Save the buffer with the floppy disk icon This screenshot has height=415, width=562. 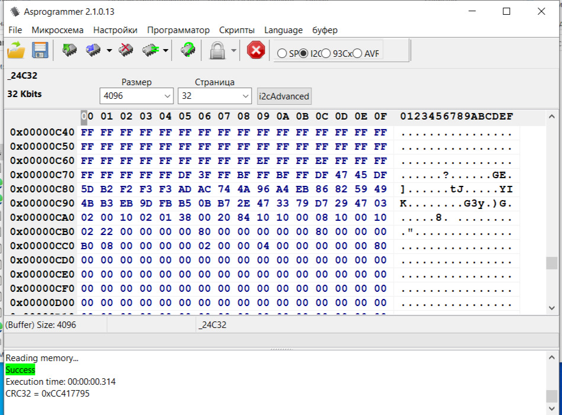tap(40, 50)
